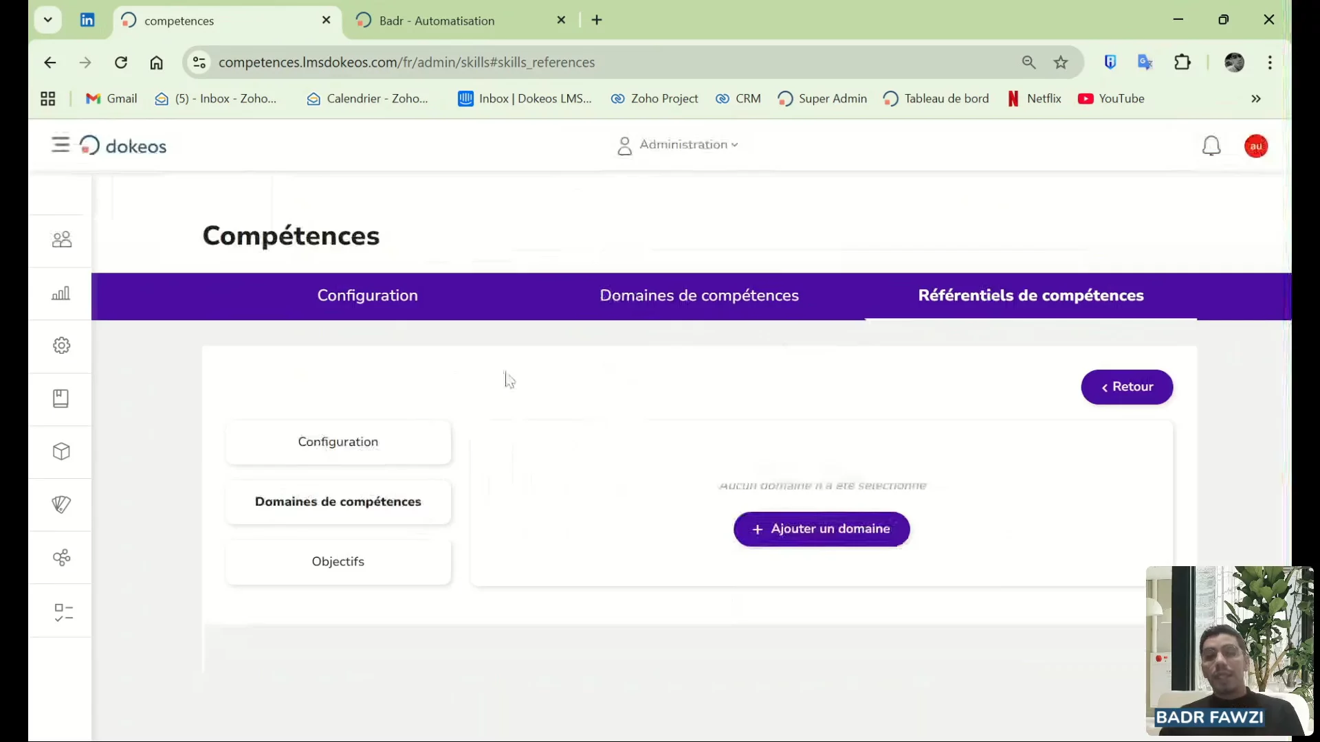This screenshot has height=742, width=1320.
Task: Show more bookmarks via double chevron
Action: click(x=1255, y=99)
